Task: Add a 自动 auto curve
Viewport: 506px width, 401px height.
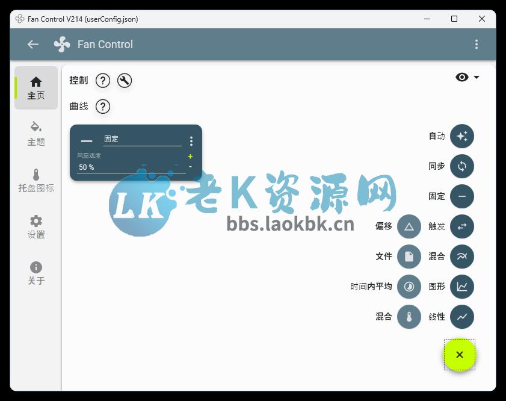Action: tap(462, 136)
